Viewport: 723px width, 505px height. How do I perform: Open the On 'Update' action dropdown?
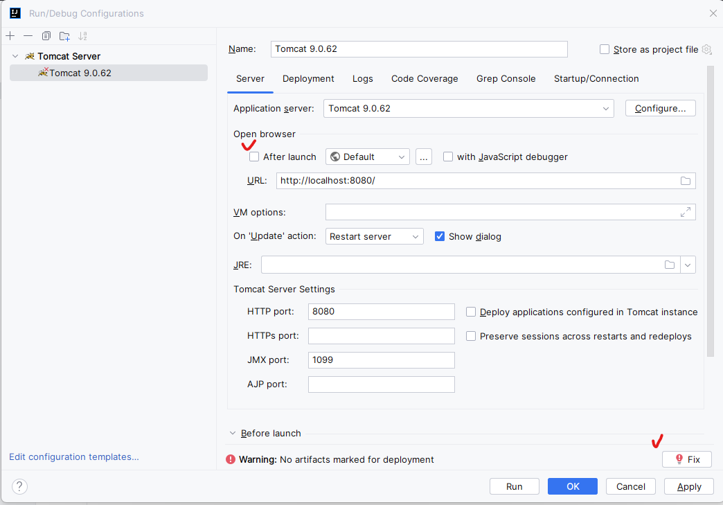[375, 236]
